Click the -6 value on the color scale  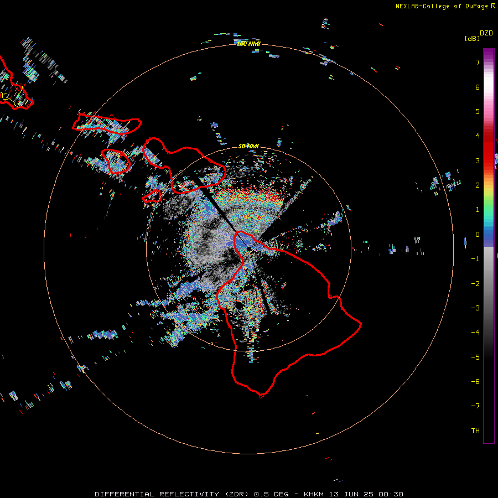[x=475, y=382]
